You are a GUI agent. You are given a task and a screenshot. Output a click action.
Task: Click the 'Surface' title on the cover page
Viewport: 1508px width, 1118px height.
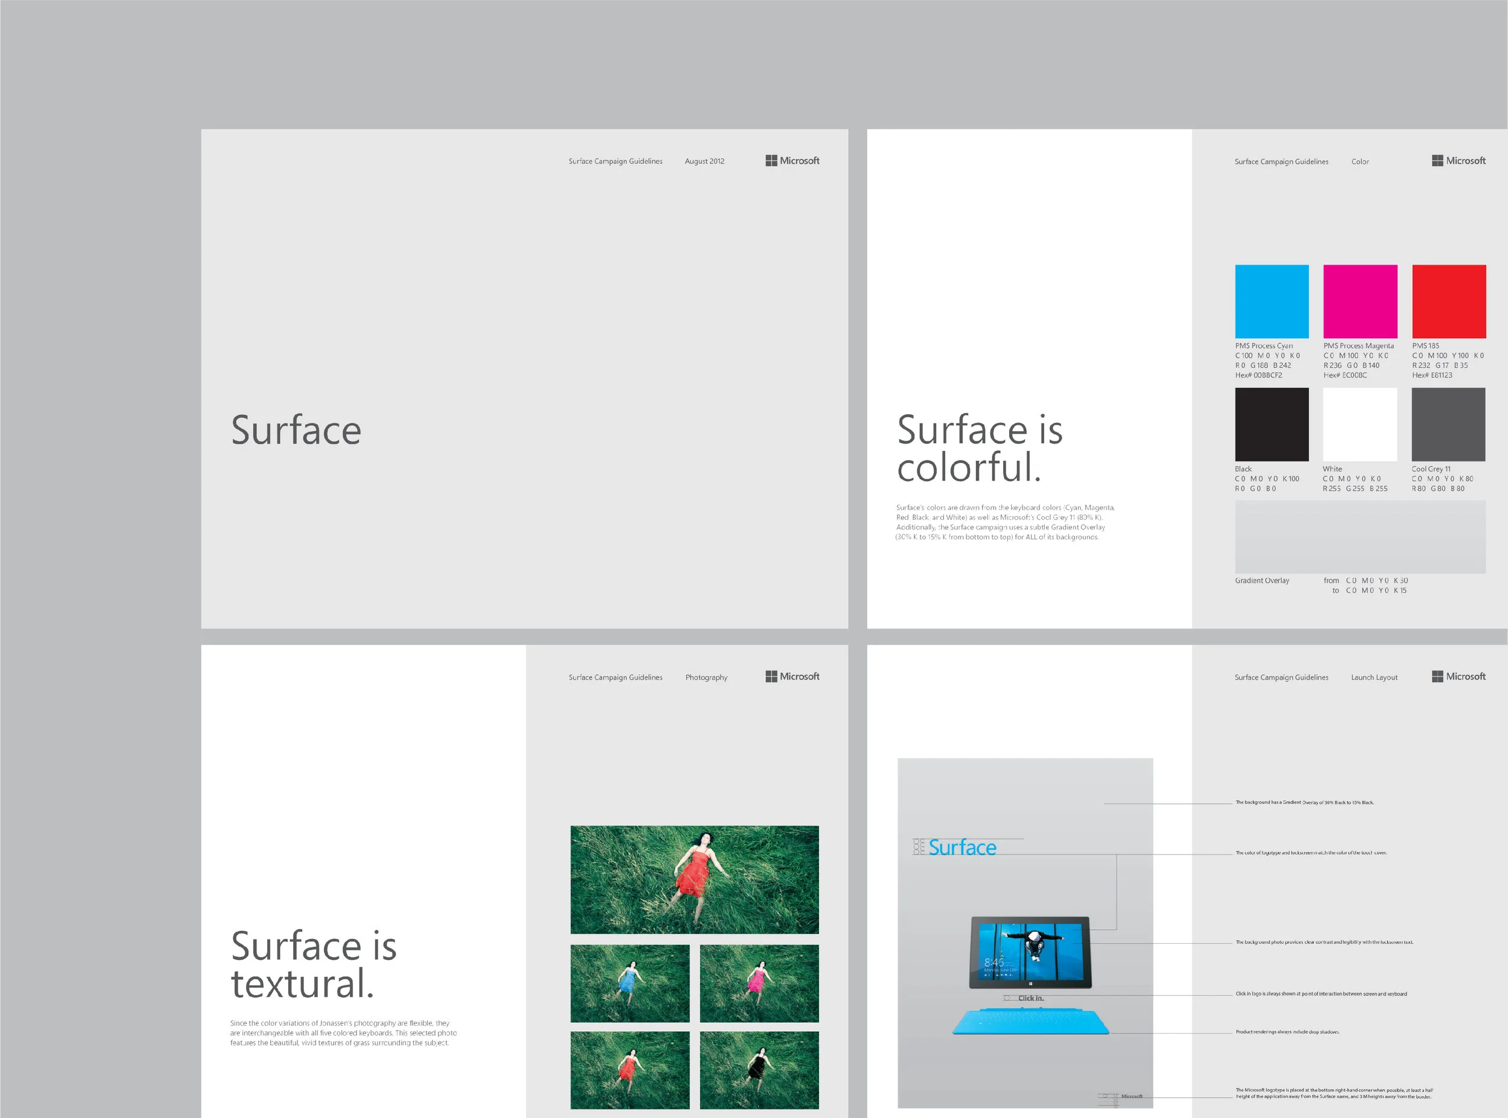coord(296,430)
